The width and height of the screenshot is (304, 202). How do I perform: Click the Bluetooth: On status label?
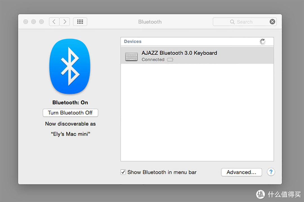(x=70, y=102)
